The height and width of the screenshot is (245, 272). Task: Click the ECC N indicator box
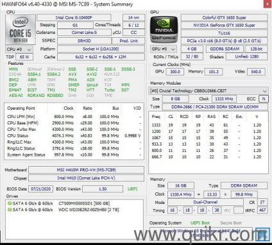[264, 99]
